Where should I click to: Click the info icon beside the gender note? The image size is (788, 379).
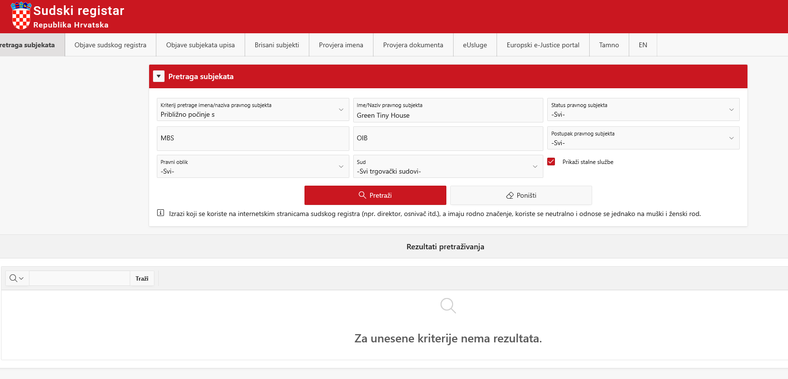pyautogui.click(x=161, y=213)
